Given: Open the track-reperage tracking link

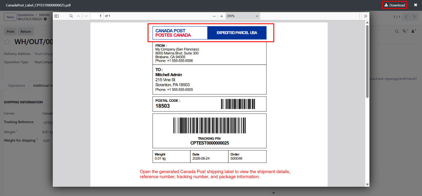Looking at the screenshot, I should point(393,79).
